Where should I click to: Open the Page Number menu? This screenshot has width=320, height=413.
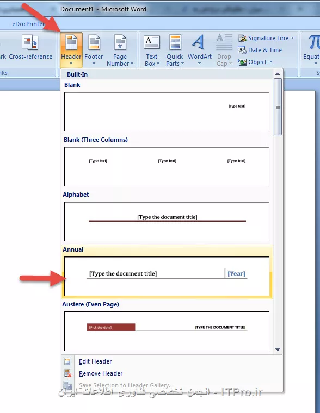(x=120, y=50)
